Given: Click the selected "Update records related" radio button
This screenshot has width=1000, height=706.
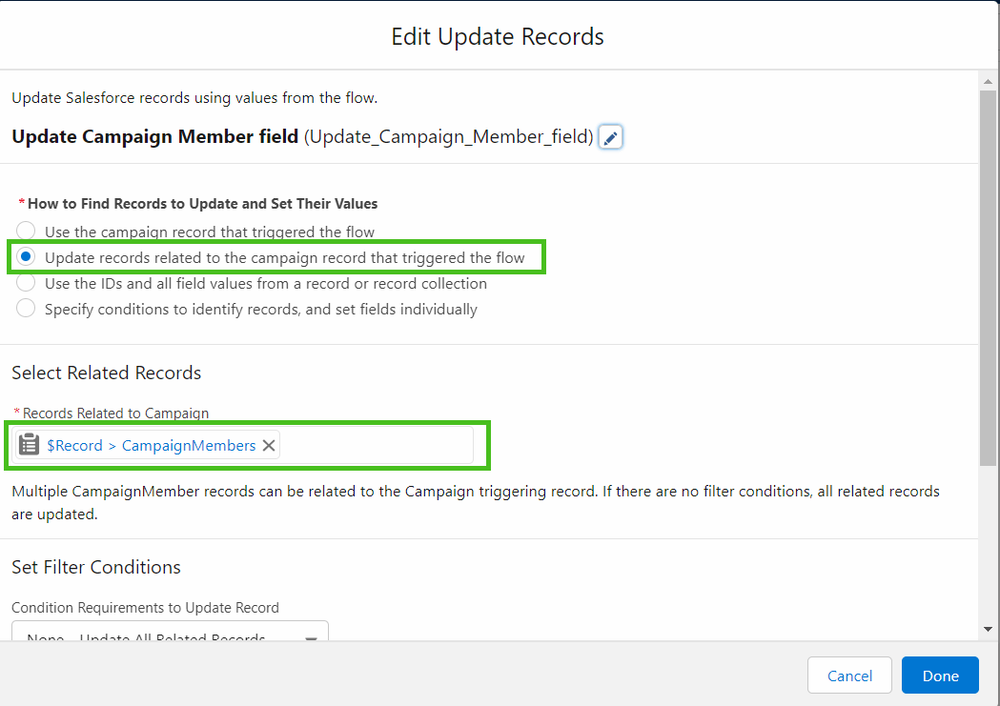Looking at the screenshot, I should [x=25, y=256].
